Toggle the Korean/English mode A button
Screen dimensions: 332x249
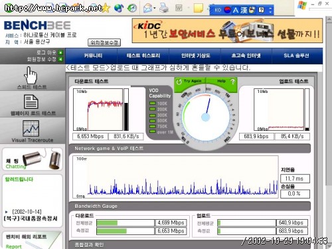click(235, 10)
